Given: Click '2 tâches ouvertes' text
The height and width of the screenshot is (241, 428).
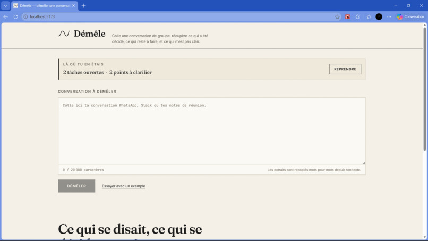Looking at the screenshot, I should 83,72.
